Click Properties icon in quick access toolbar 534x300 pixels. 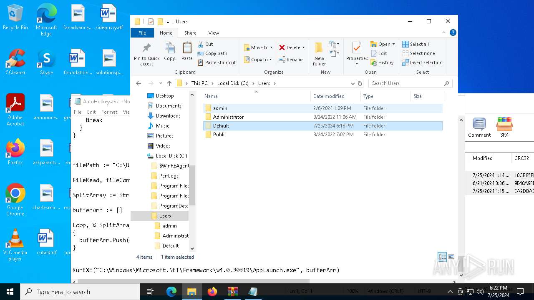[x=151, y=22]
